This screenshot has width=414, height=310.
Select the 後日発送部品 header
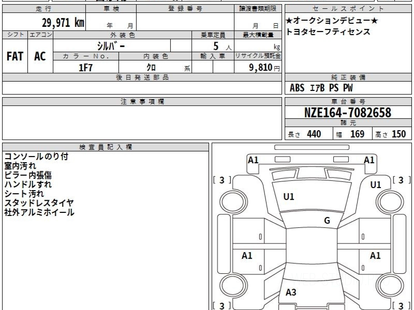[142, 77]
